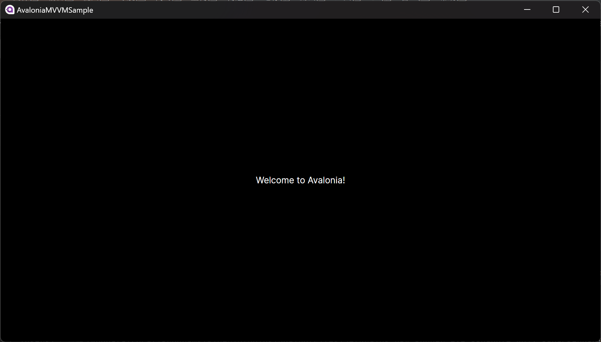Click "Avalonia" at start of window title
This screenshot has height=342, width=601.
tap(31, 10)
